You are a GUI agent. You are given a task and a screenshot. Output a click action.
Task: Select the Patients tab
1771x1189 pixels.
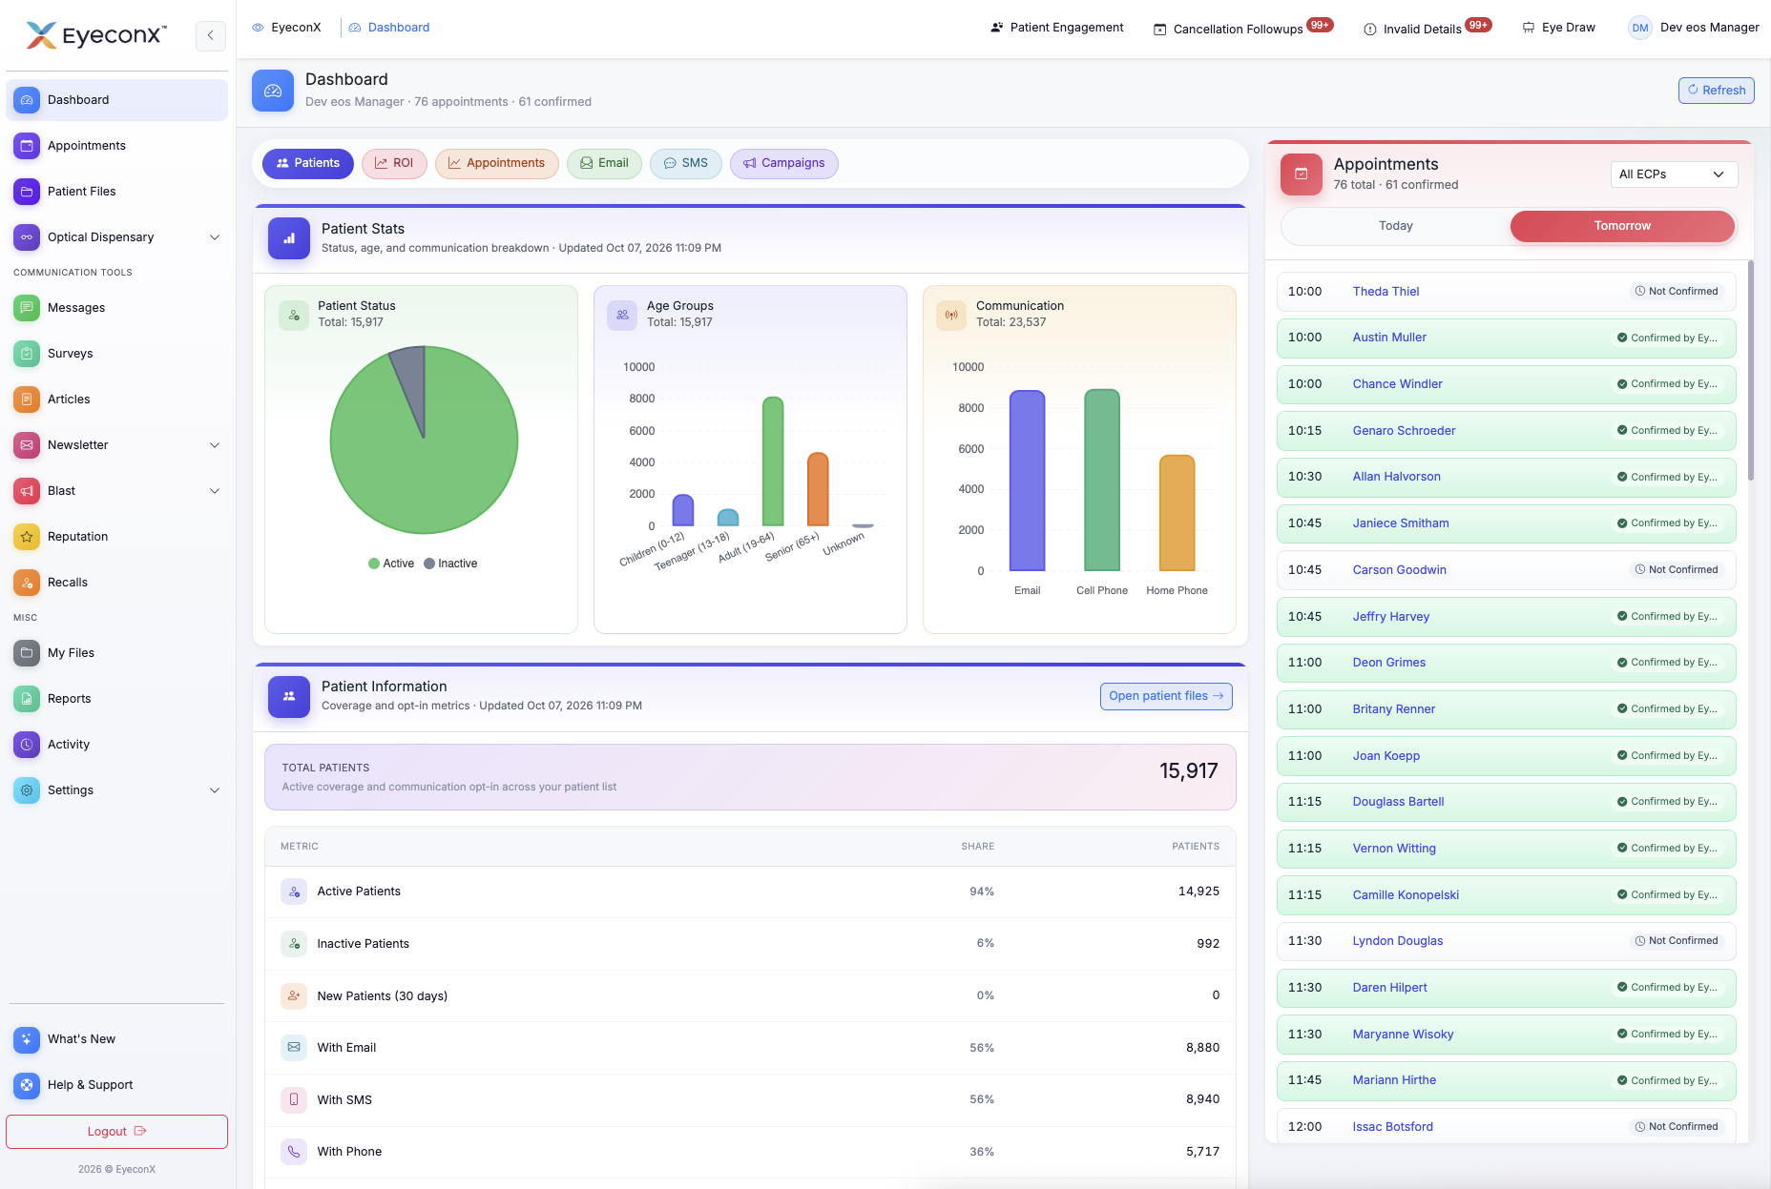click(x=307, y=163)
